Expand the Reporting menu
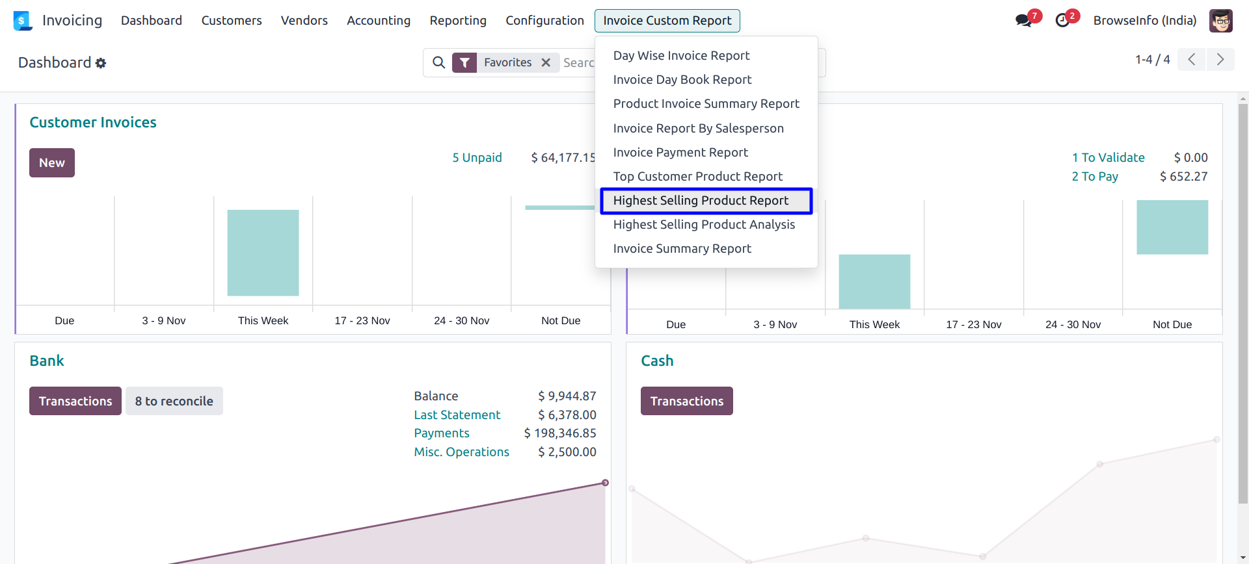1249x564 pixels. pyautogui.click(x=458, y=21)
